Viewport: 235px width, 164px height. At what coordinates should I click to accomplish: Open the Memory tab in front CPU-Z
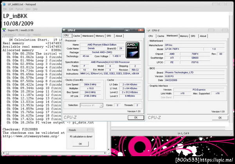100,36
